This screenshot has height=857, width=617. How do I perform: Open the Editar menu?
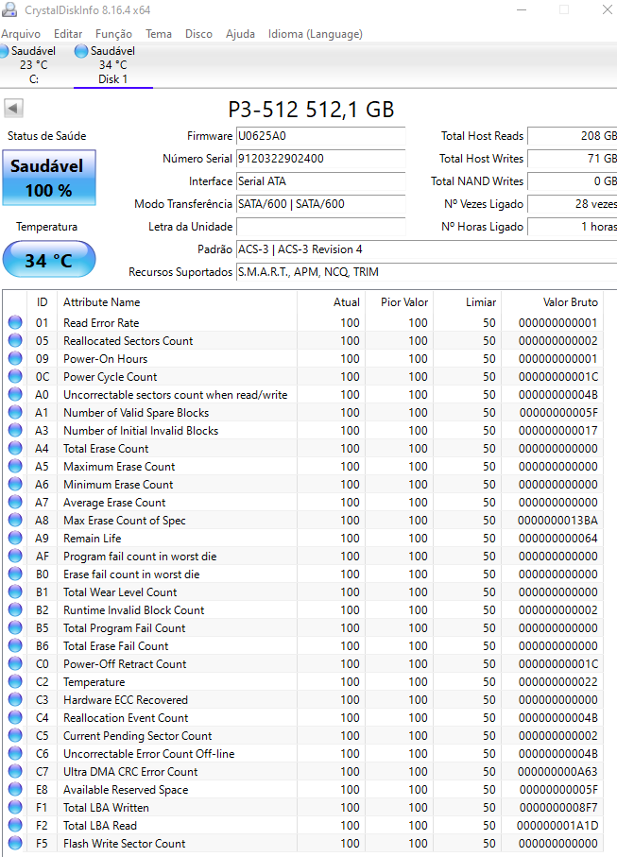point(68,34)
